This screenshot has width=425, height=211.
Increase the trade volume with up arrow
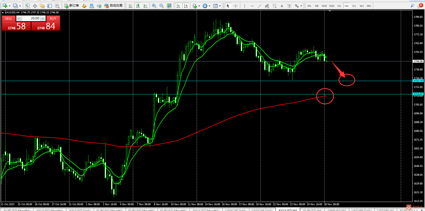[43, 18]
